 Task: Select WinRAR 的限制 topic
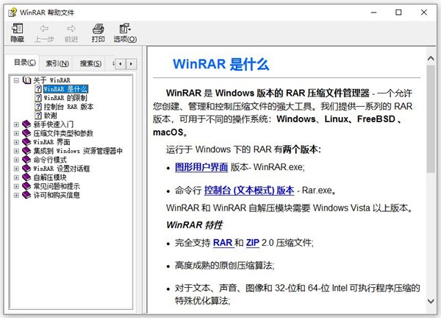pos(65,98)
